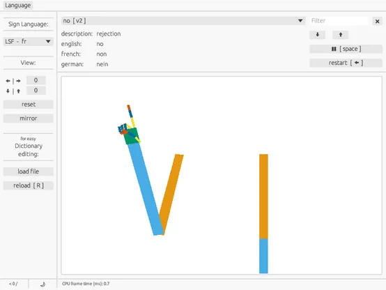
Task: Click the vertical view rotation value field
Action: pos(36,91)
